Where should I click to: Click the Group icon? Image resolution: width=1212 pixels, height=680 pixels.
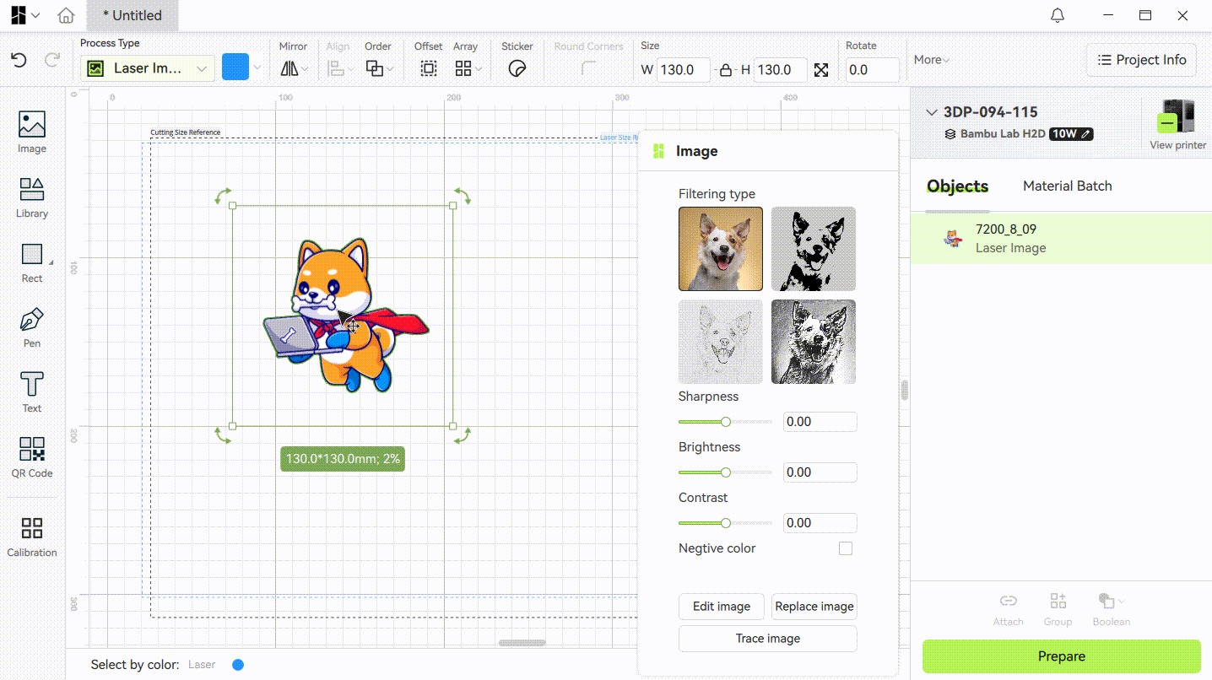[x=1058, y=601]
